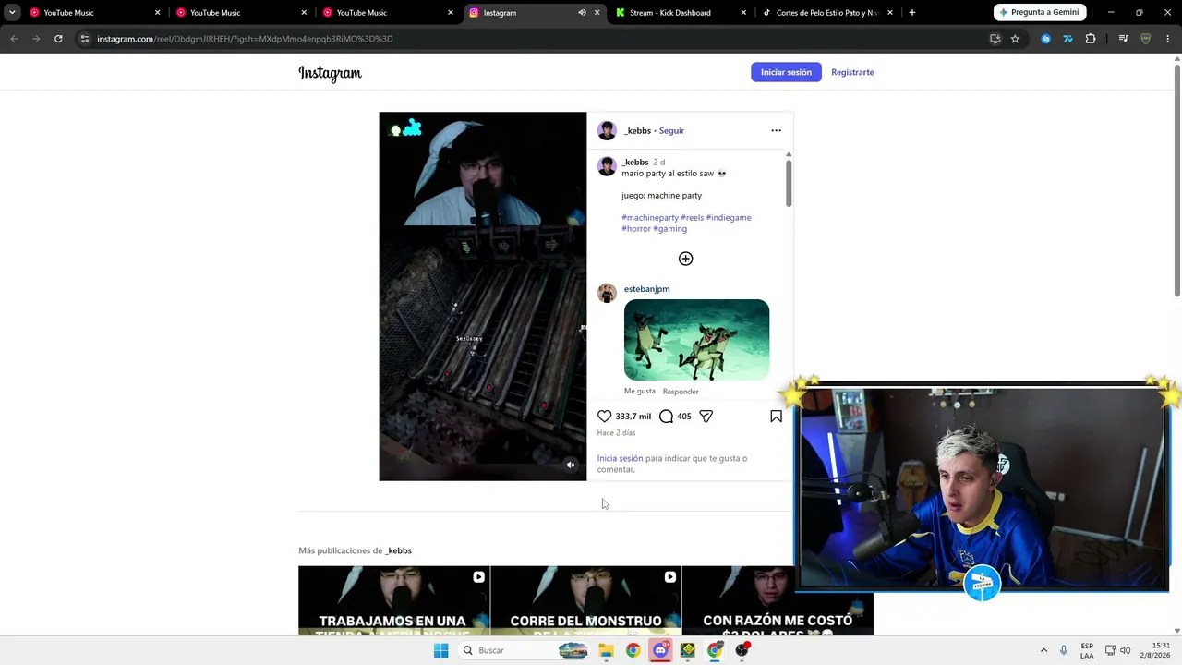Viewport: 1182px width, 665px height.
Task: Like the reel with the heart icon
Action: [605, 417]
